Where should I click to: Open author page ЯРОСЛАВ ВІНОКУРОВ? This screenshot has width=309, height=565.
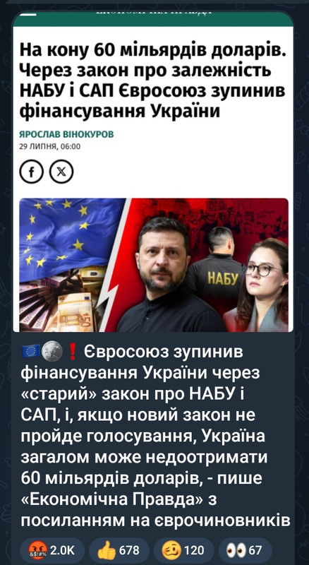tap(66, 135)
